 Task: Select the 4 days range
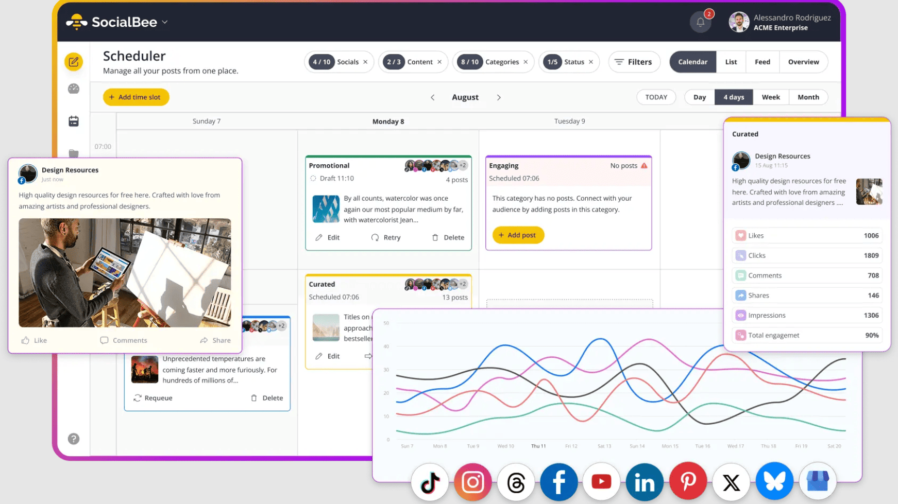click(734, 97)
